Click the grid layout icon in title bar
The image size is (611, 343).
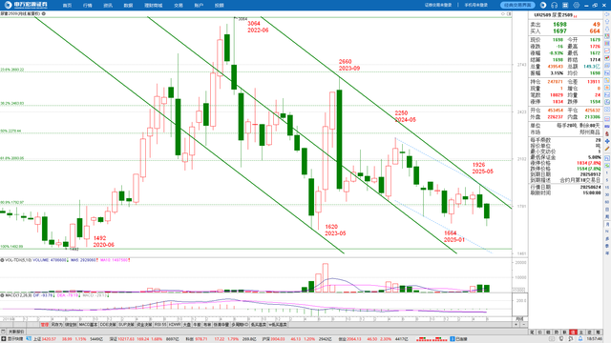click(x=565, y=5)
